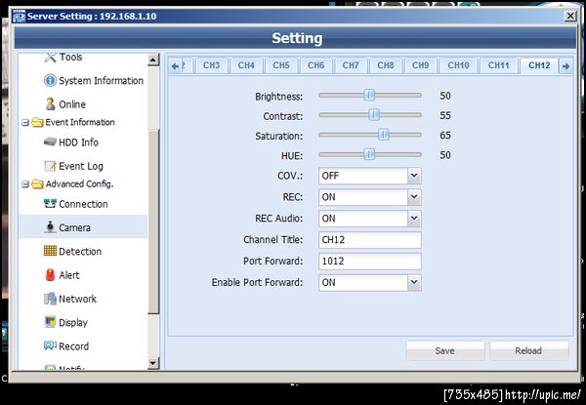Click the Channel Title input field

(370, 240)
